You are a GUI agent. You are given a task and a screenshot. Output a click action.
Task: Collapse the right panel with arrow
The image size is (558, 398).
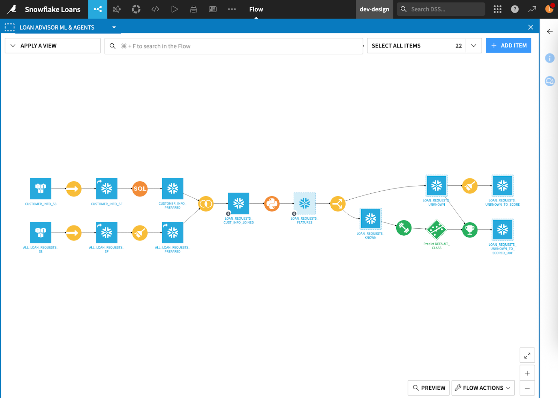click(x=550, y=31)
